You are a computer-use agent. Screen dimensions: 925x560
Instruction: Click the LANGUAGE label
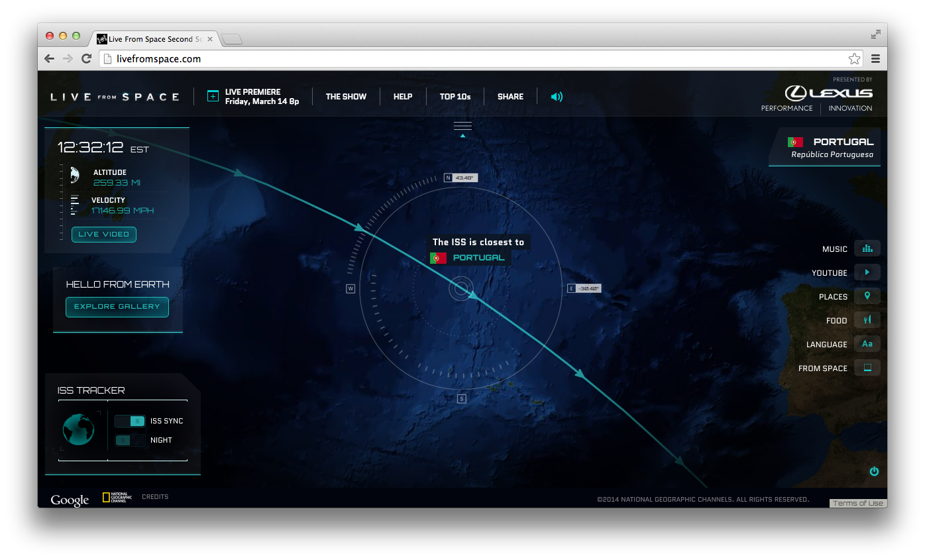827,345
